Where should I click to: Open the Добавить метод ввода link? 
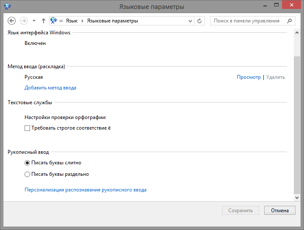[50, 88]
